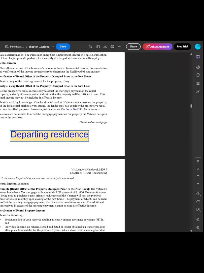Print the document

[x=112, y=47]
